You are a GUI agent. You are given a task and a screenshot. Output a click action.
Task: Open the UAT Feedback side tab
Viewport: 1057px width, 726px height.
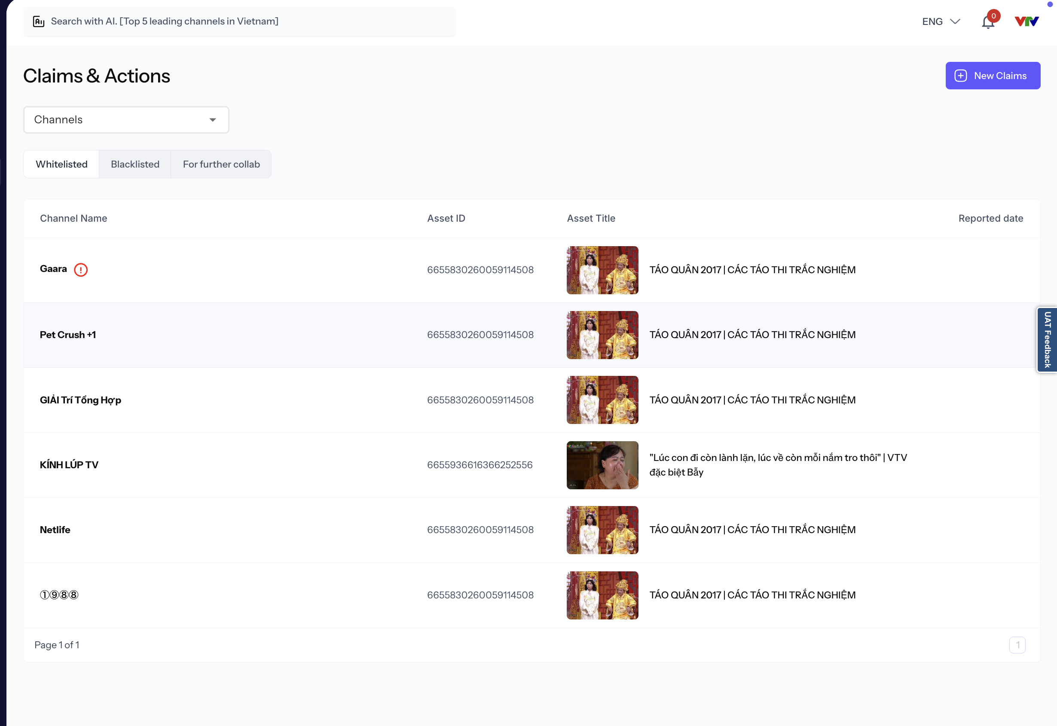pyautogui.click(x=1047, y=340)
